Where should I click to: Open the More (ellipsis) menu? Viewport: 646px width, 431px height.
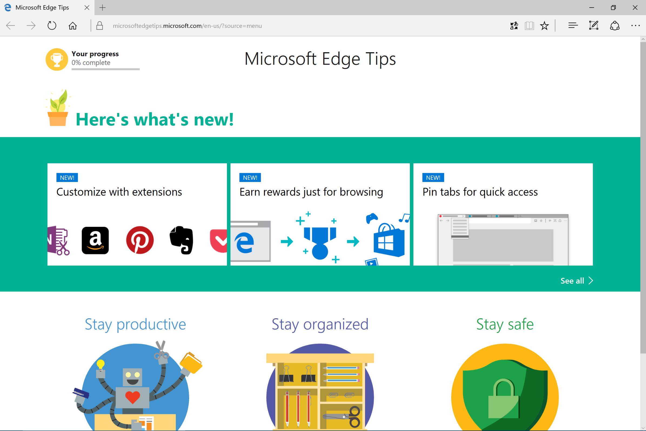pos(635,26)
